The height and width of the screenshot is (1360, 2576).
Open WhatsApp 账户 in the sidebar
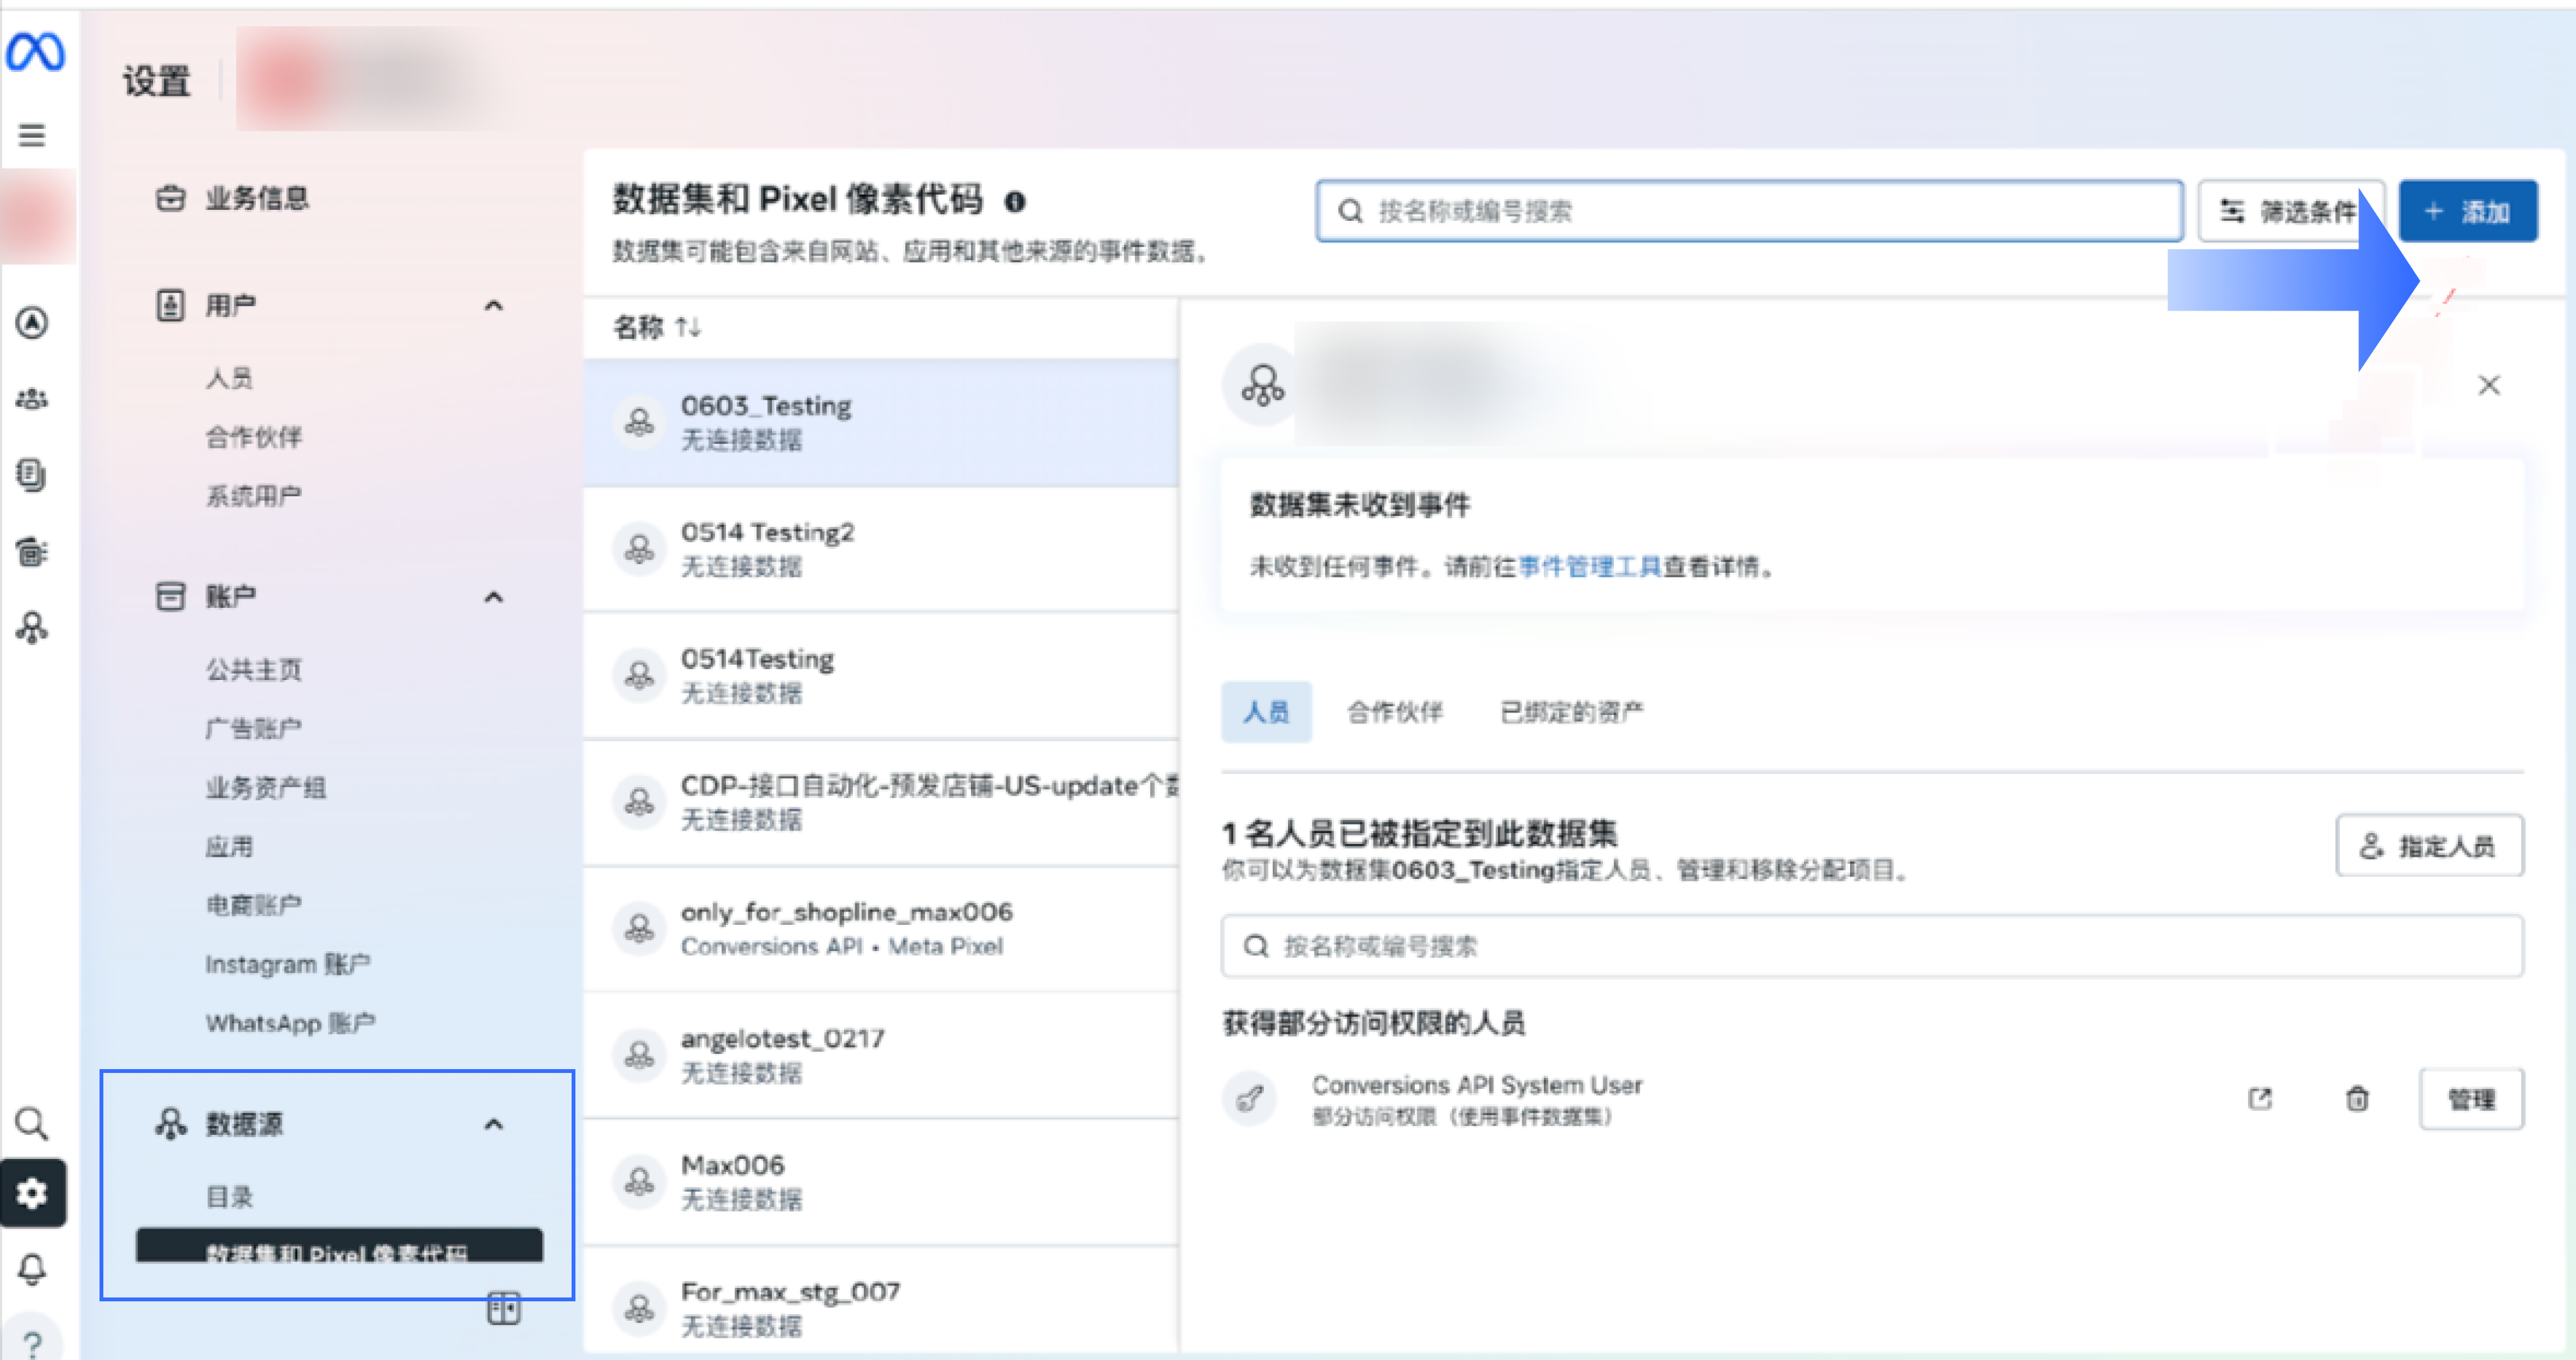point(290,1023)
